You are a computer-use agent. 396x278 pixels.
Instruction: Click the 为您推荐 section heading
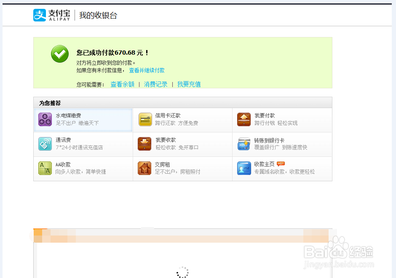[x=50, y=103]
